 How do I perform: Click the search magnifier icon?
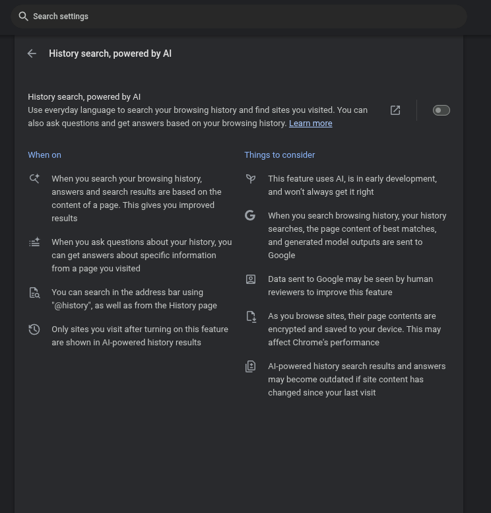(24, 17)
